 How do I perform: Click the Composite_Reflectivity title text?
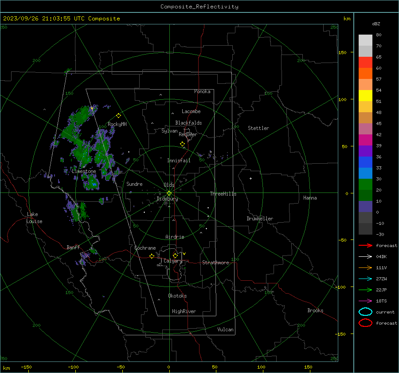199,7
